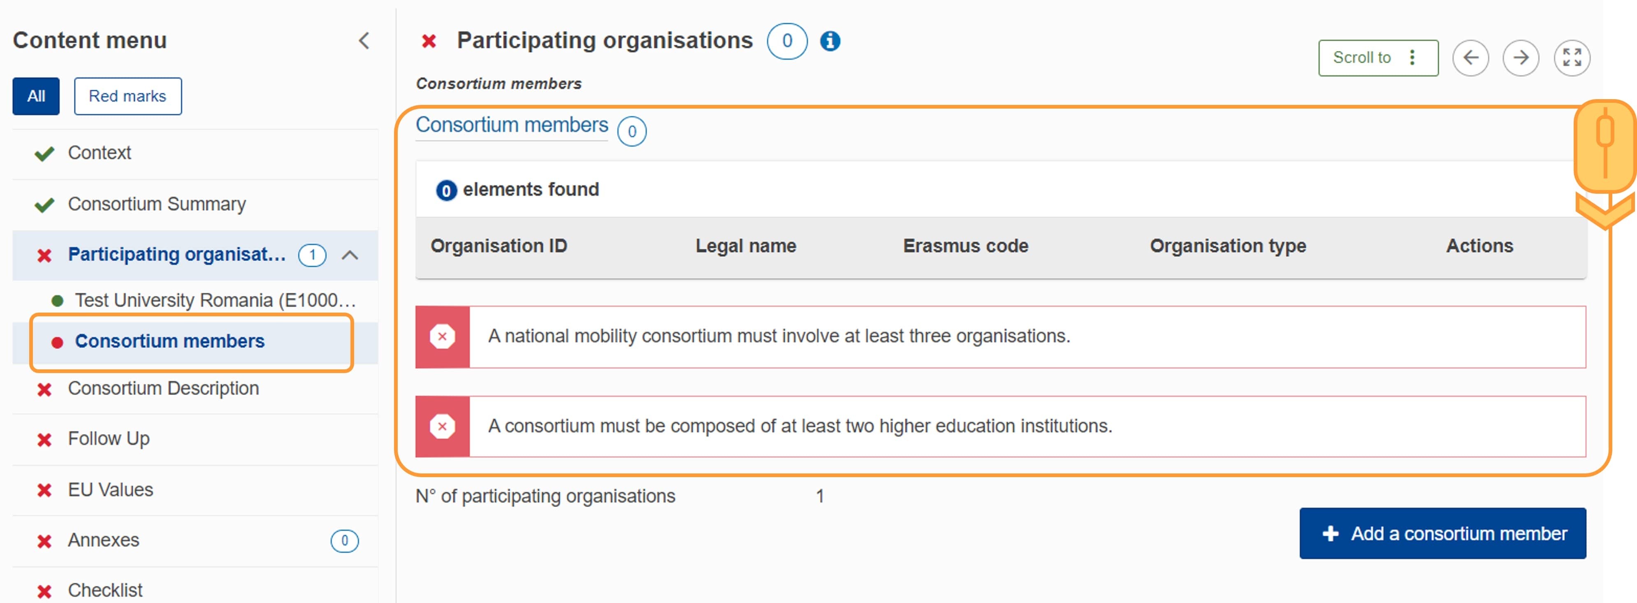
Task: Click the Legal name column header
Action: point(745,246)
